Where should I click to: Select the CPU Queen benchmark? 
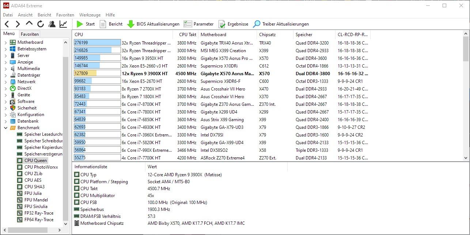pos(32,161)
